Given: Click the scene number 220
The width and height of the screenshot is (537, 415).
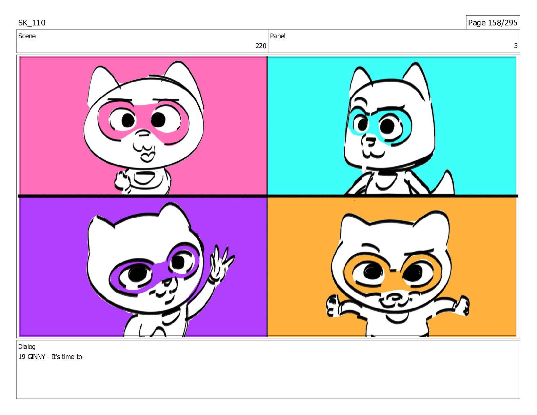Looking at the screenshot, I should [x=261, y=46].
